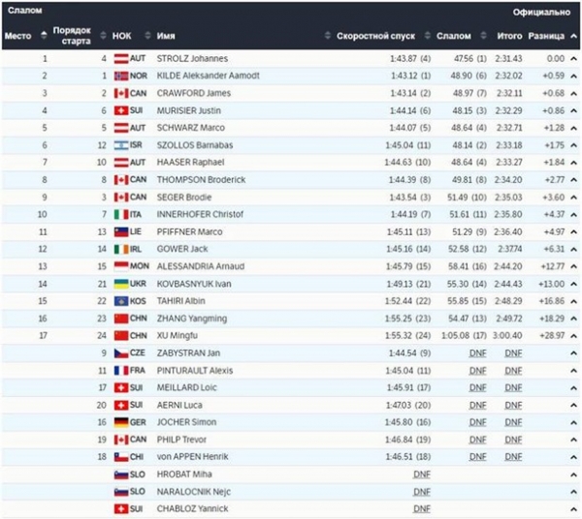Click the Czech flag beside ZABYSTRAN Jan
This screenshot has width=582, height=519.
(x=121, y=353)
